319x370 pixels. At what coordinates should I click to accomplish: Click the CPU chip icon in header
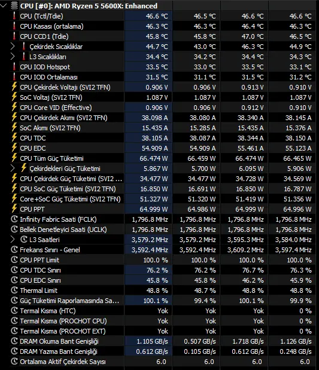(14, 5)
